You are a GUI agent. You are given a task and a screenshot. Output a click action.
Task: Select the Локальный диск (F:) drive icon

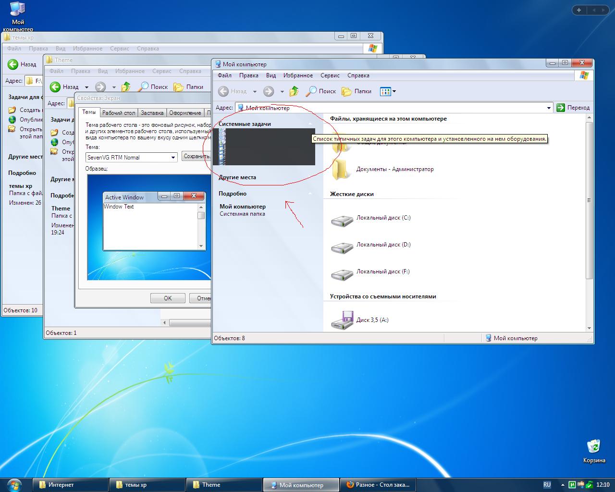pos(342,274)
